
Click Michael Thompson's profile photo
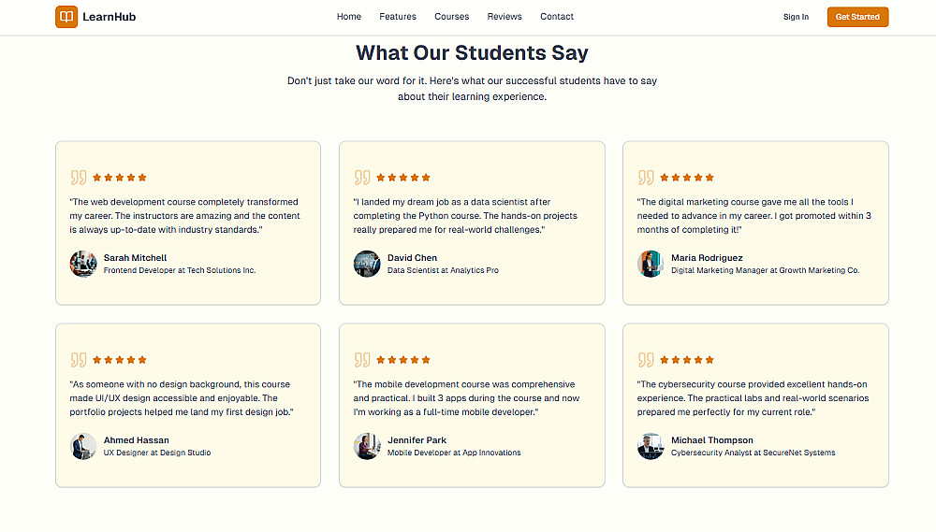(651, 446)
